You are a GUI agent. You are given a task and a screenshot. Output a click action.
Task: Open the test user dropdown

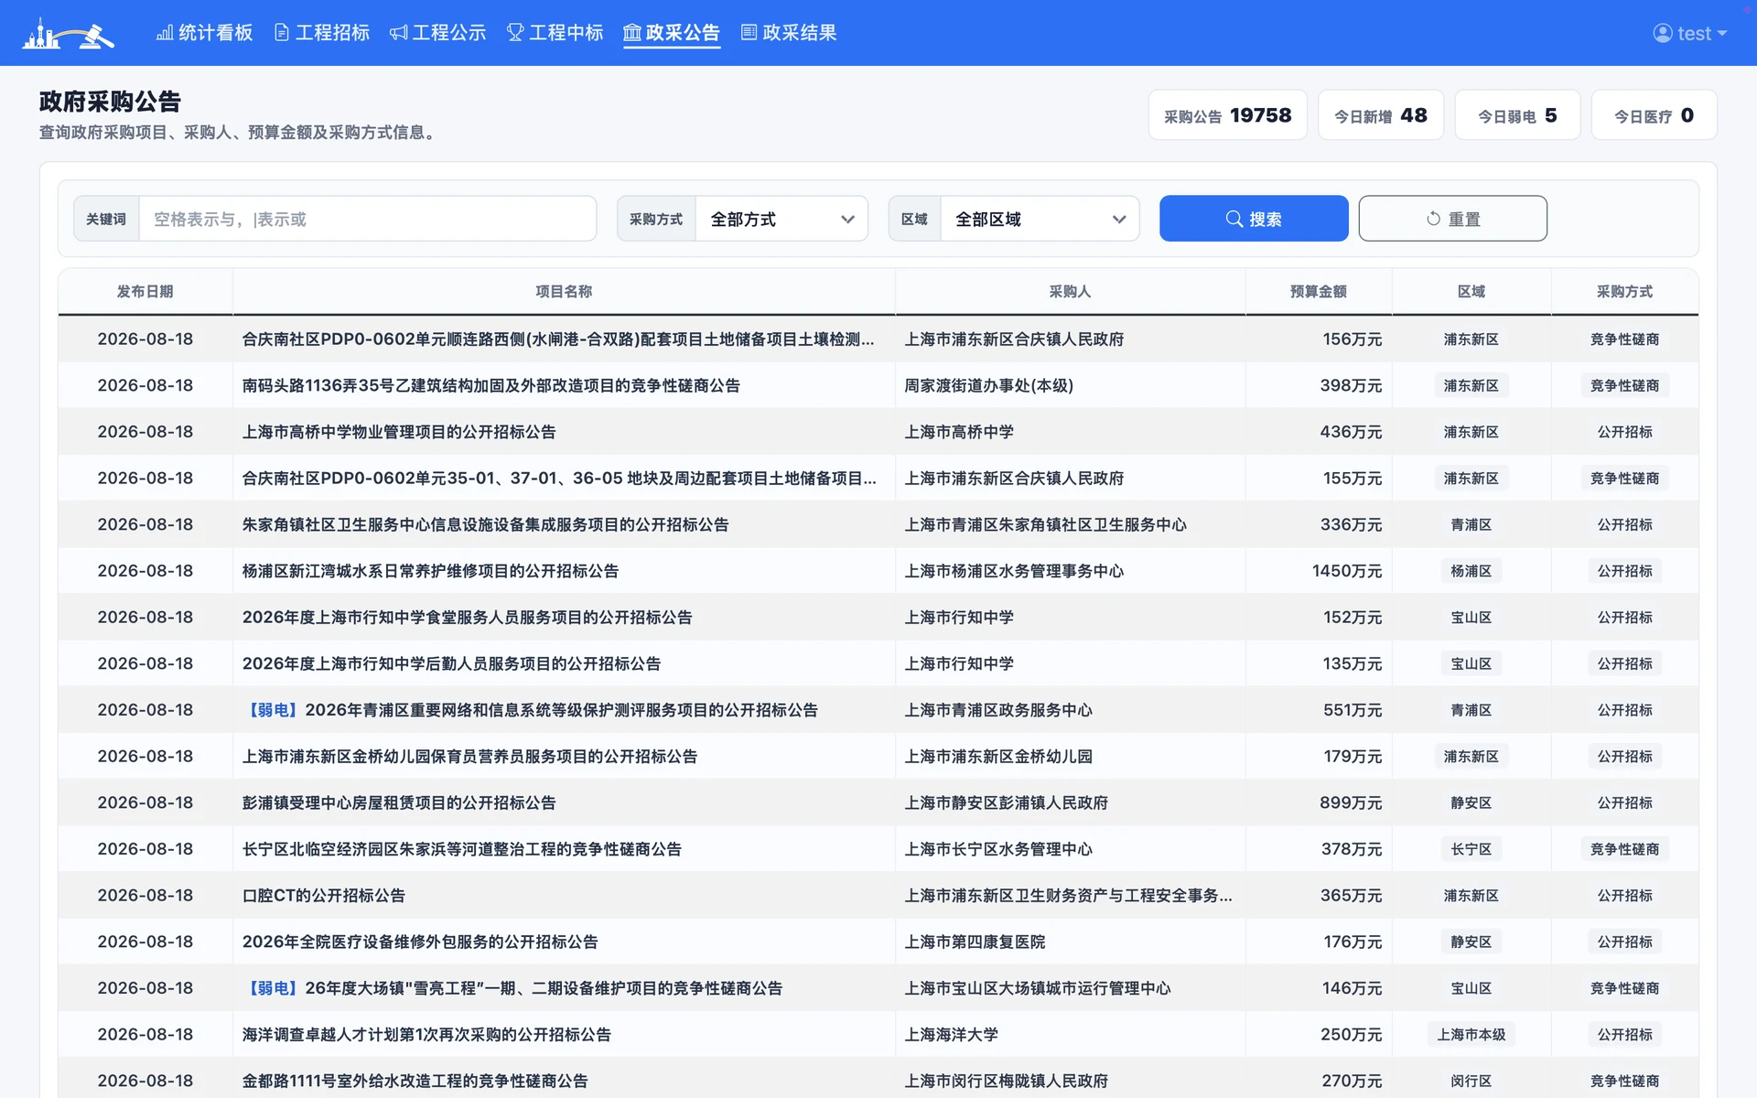click(x=1690, y=33)
